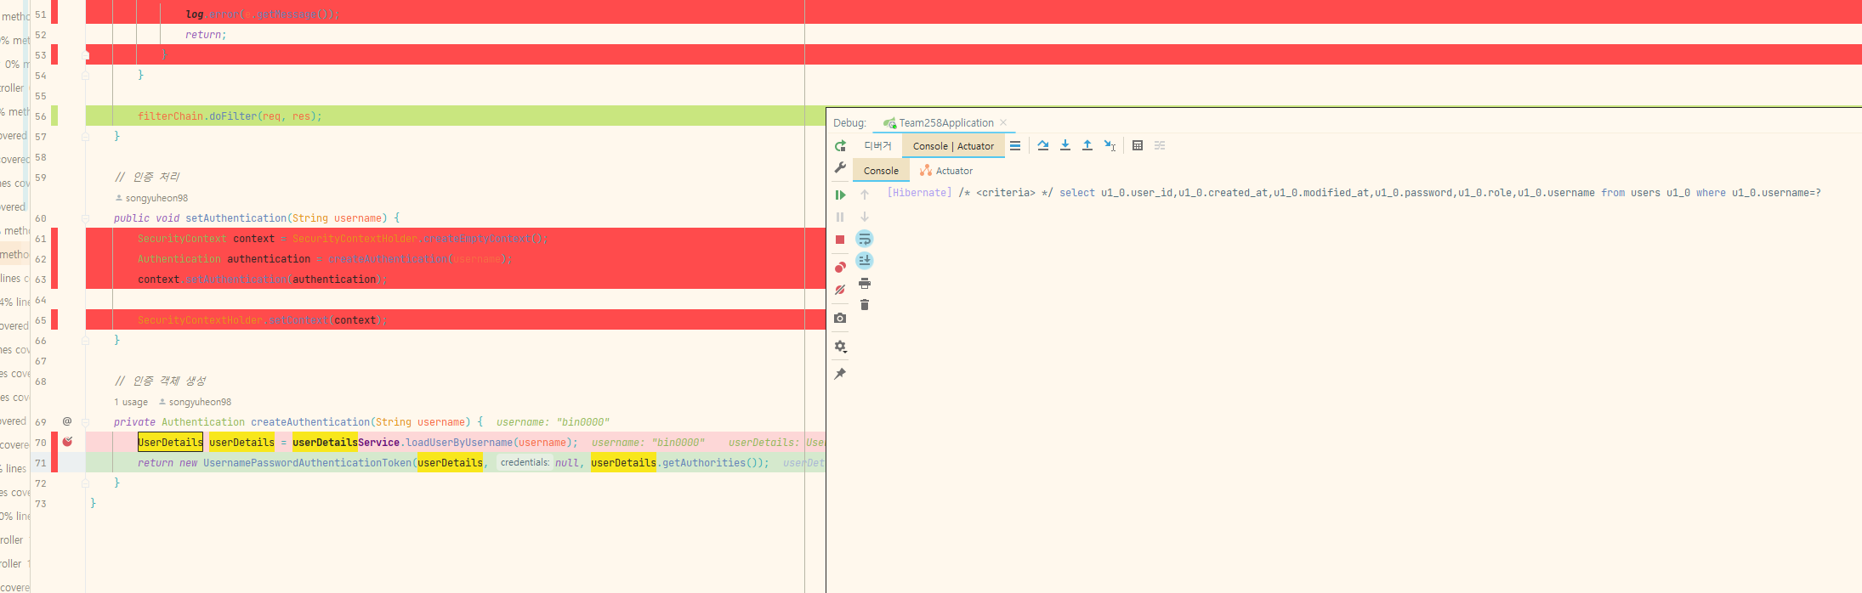Click red coverage marker beside line 65
This screenshot has width=1862, height=593.
[54, 320]
